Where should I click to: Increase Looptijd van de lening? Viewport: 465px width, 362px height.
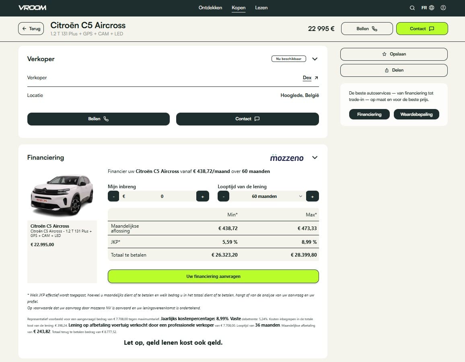[312, 196]
